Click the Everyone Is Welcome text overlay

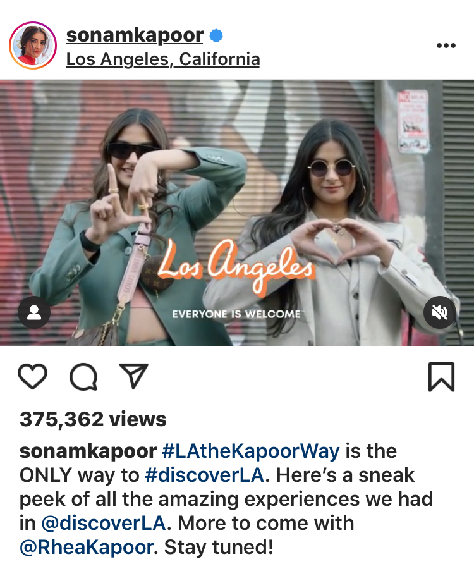pyautogui.click(x=236, y=314)
